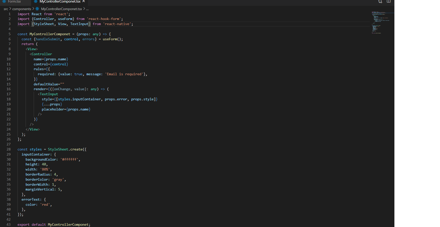Click 'onChange' in the render prop
This screenshot has height=227, width=440.
coord(62,89)
